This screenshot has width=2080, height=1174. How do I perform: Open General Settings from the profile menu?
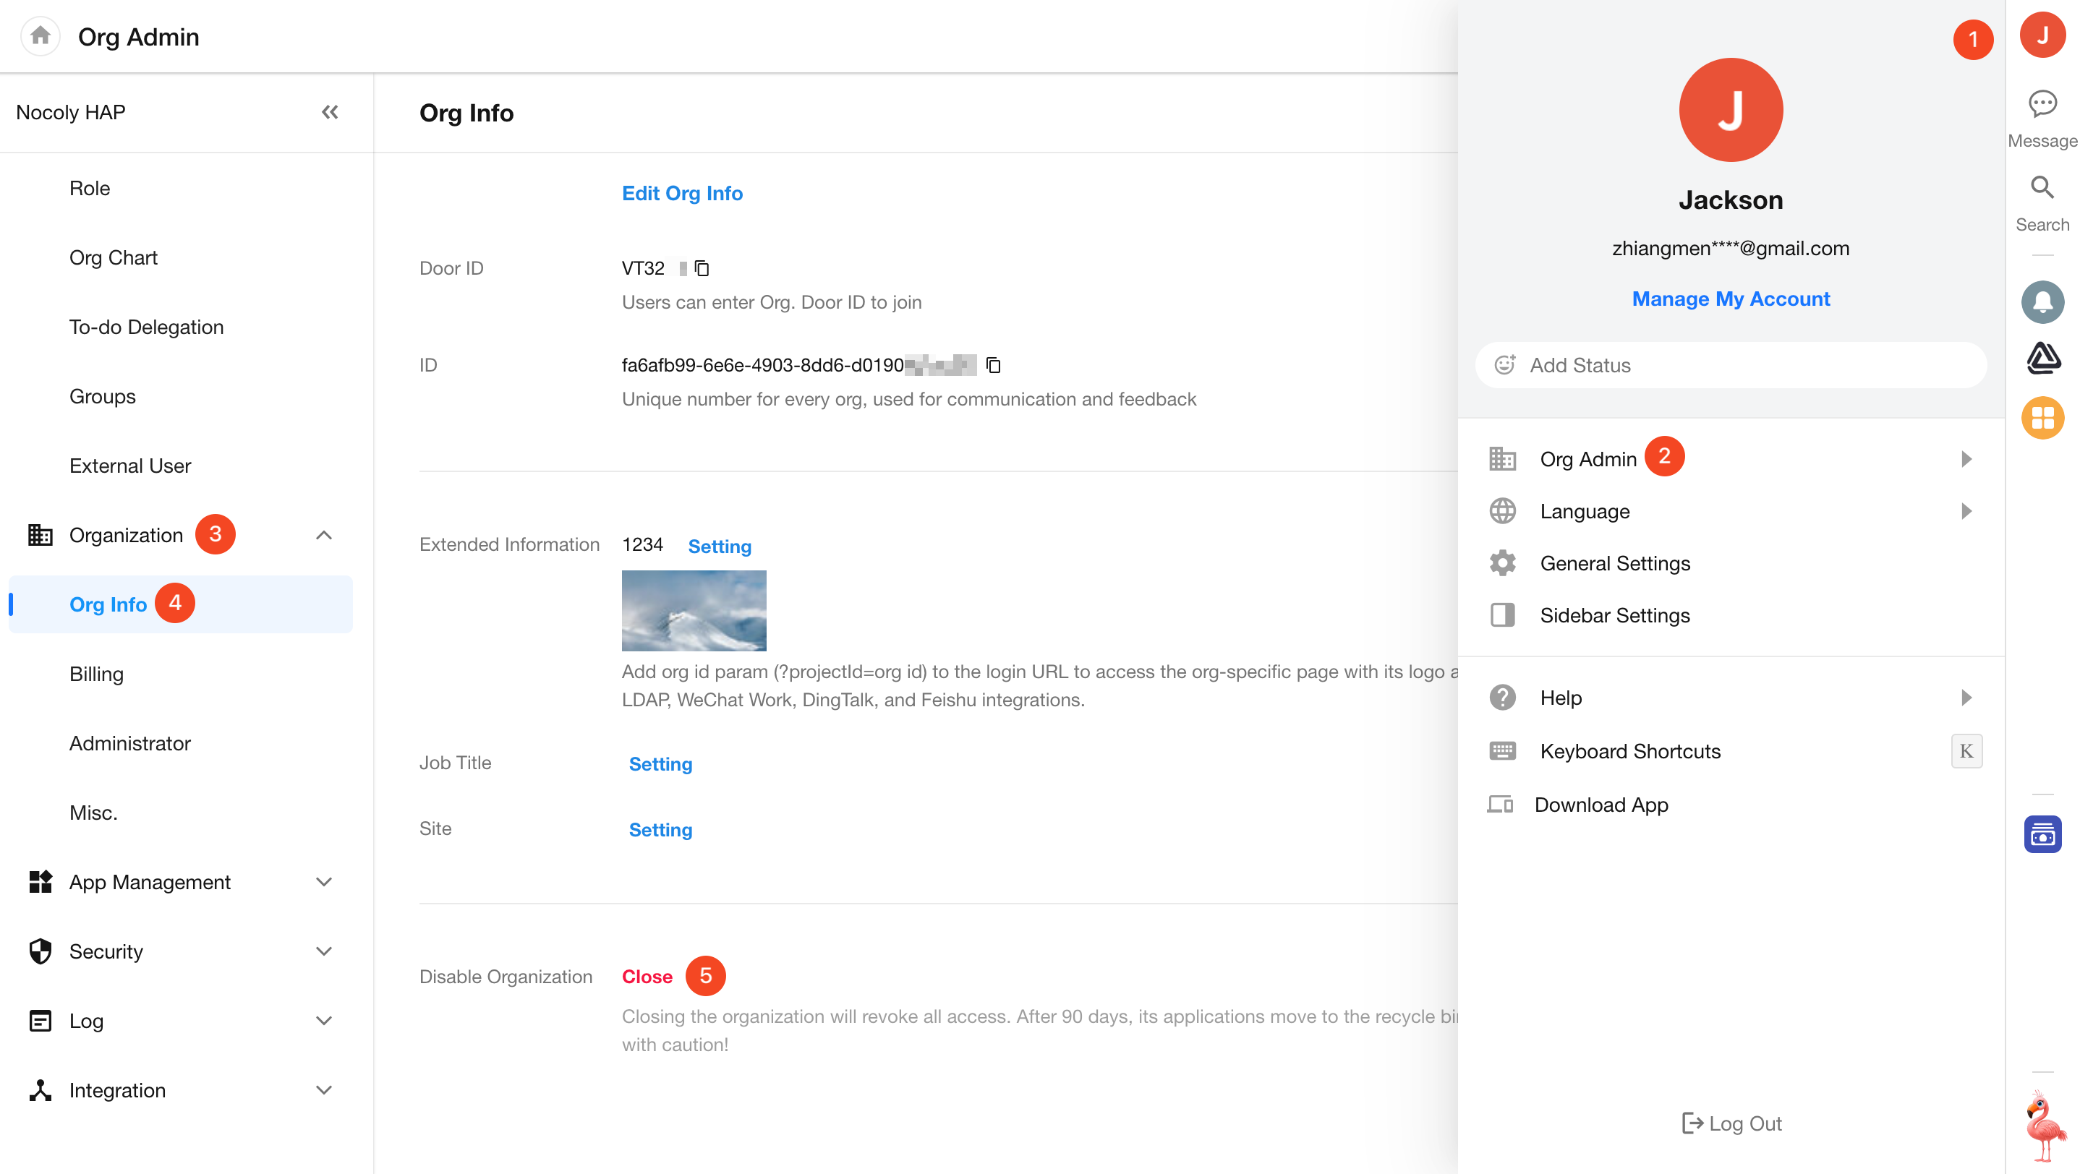point(1614,563)
